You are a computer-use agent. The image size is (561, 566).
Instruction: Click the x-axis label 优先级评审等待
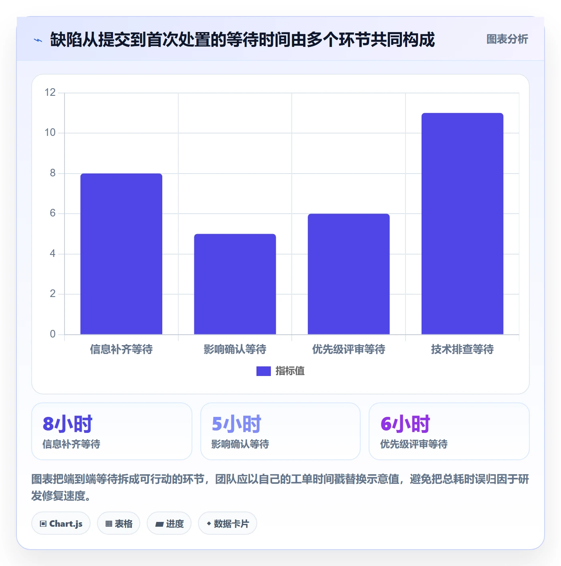349,350
